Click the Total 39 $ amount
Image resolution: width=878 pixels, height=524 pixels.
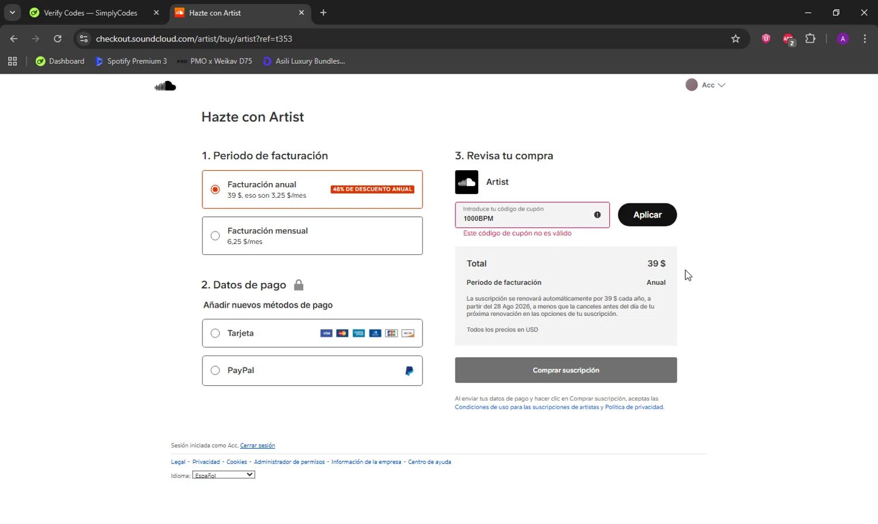(x=656, y=264)
